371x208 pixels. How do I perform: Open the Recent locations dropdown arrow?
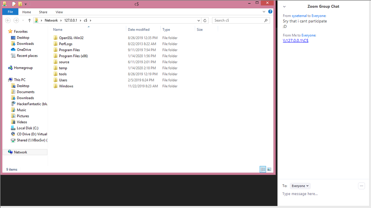pos(23,20)
